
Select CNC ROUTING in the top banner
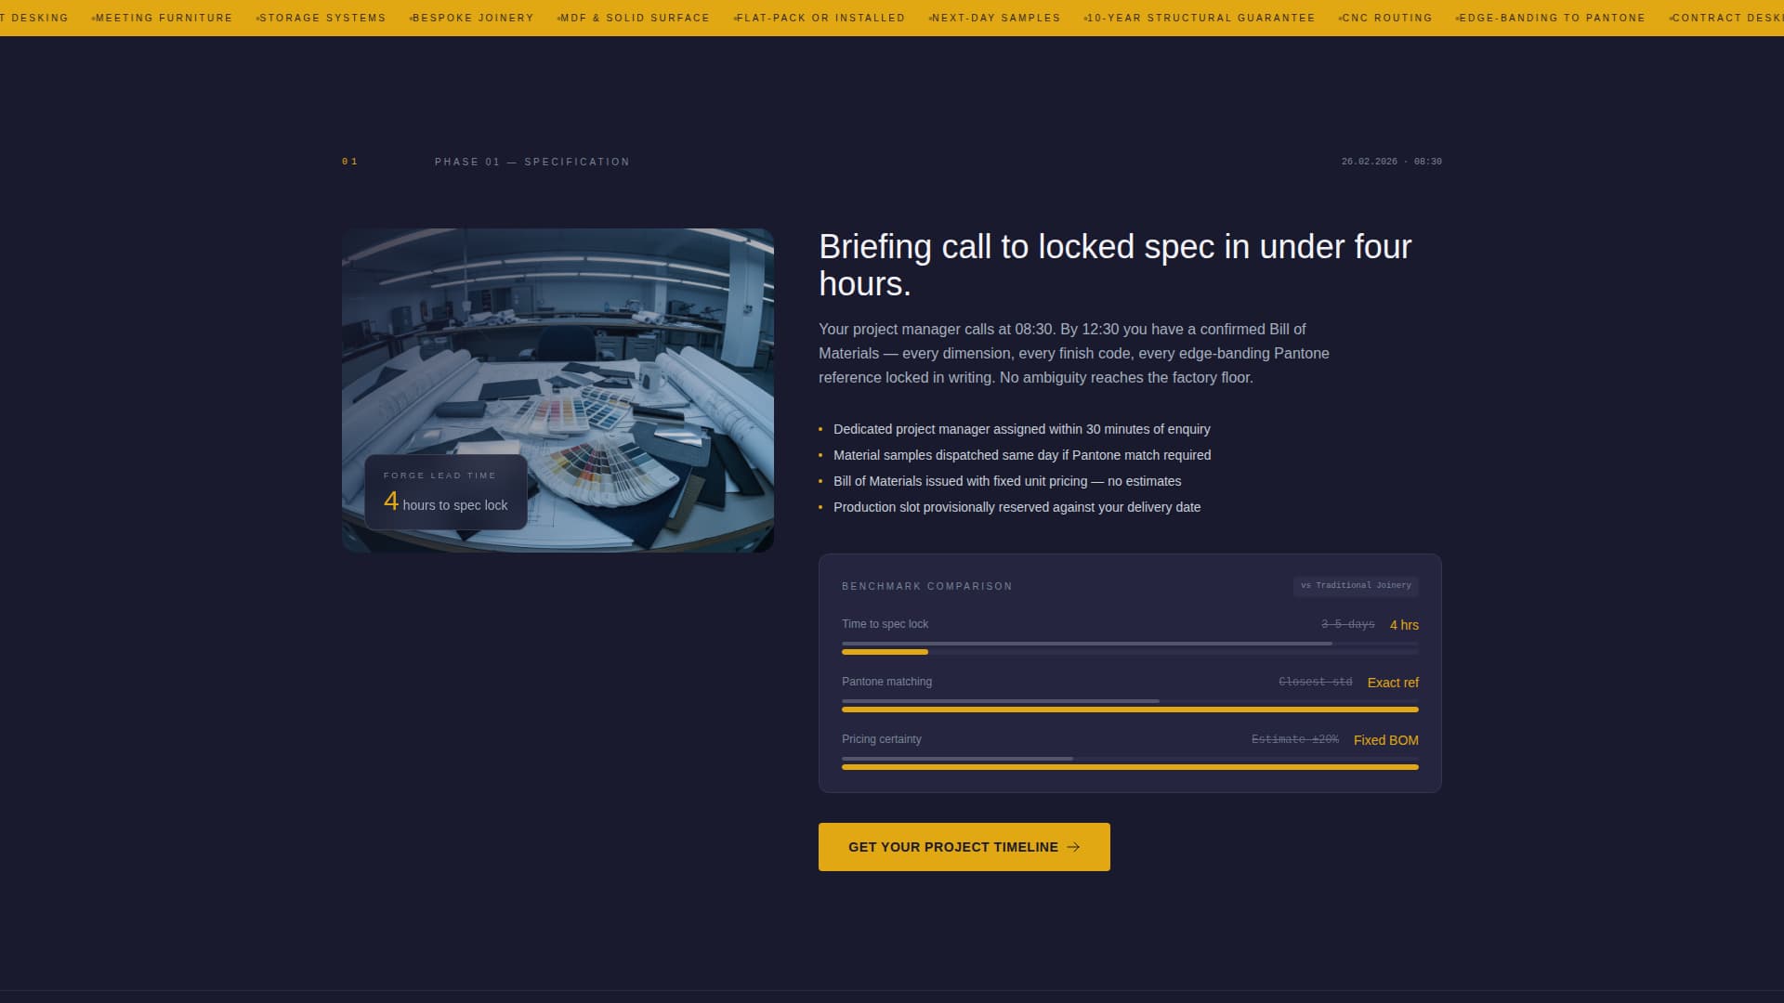[x=1386, y=17]
